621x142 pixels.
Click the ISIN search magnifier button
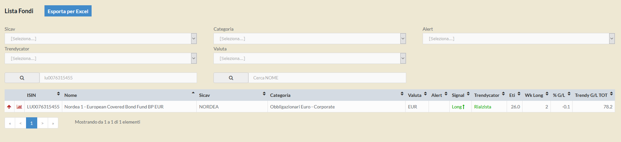[22, 78]
